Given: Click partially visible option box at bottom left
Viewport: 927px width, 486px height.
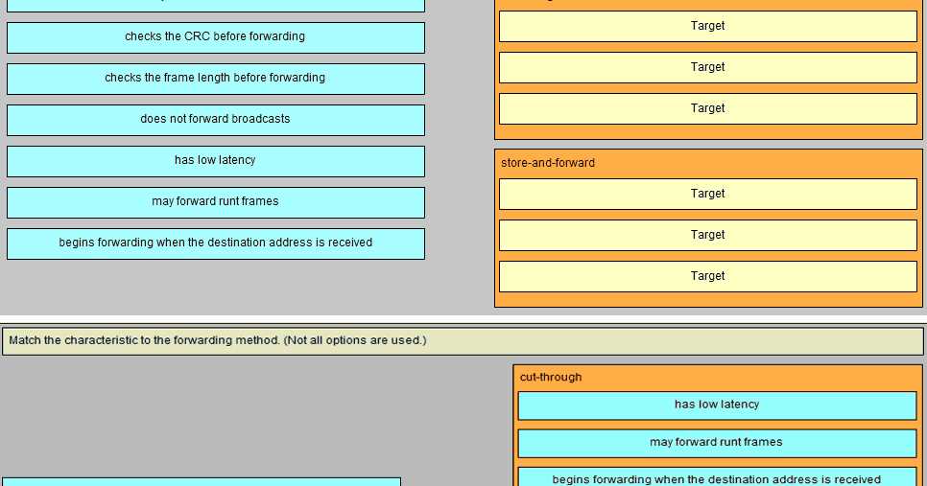Looking at the screenshot, I should [202, 482].
